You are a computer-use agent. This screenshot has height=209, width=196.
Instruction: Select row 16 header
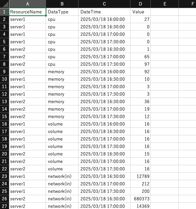click(x=4, y=124)
